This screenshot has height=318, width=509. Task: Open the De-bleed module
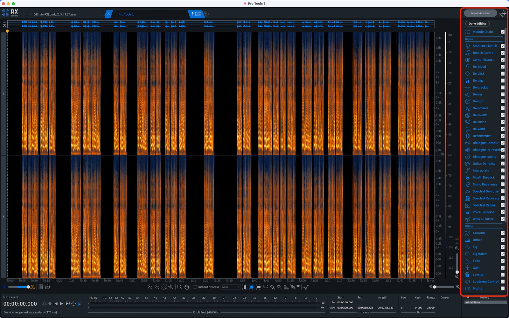pyautogui.click(x=479, y=67)
